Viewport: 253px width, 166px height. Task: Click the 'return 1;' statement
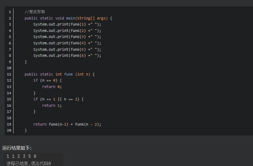52,105
